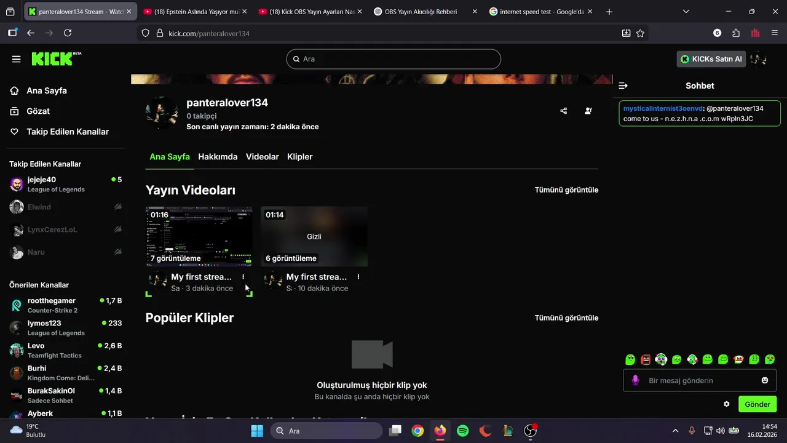Open League of Legends taskbar icon
This screenshot has width=787, height=443.
point(508,431)
